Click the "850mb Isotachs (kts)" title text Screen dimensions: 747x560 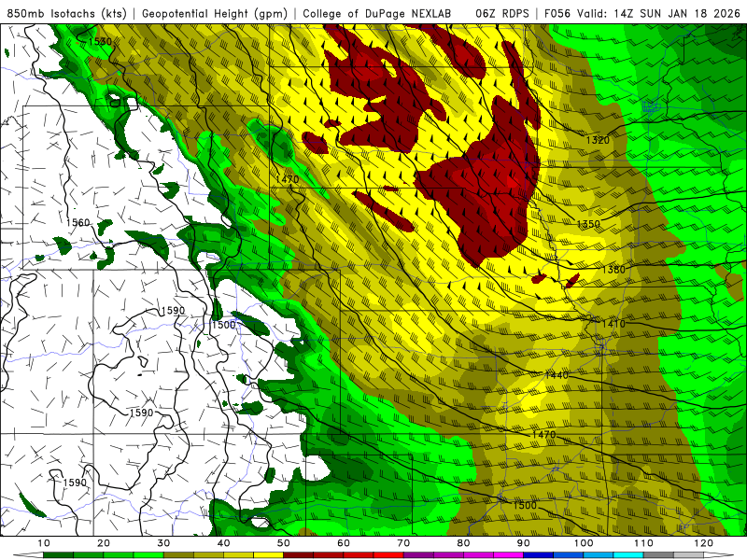(x=66, y=13)
